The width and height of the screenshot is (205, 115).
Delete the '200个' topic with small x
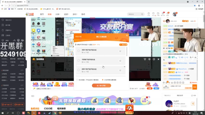point(125,67)
